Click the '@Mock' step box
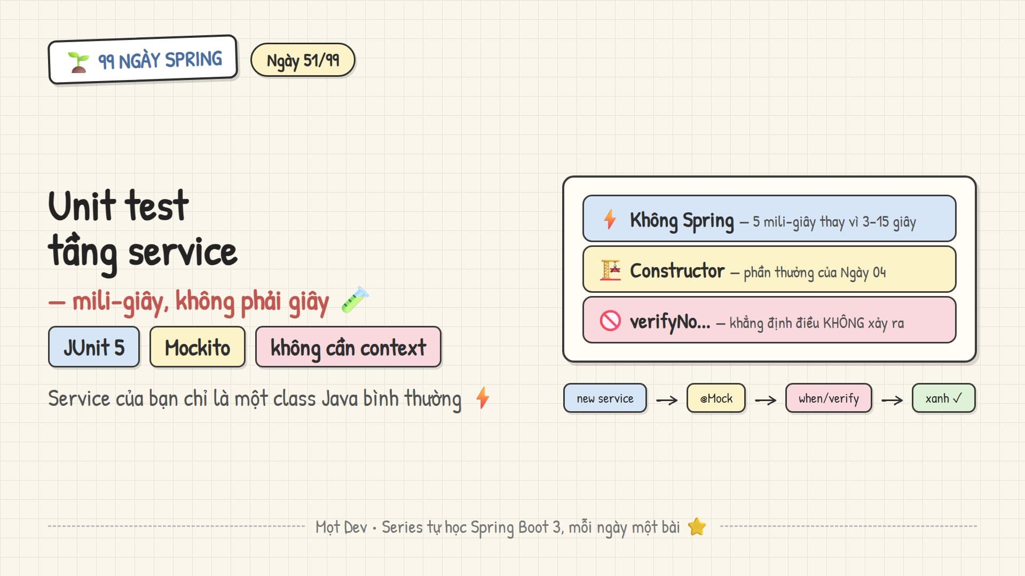Image resolution: width=1025 pixels, height=576 pixels. tap(716, 398)
